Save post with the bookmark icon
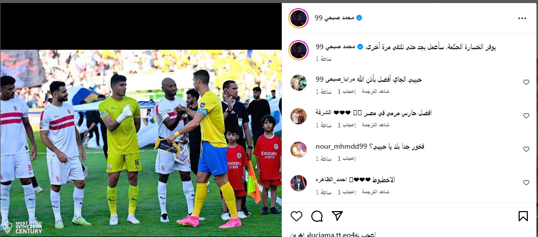Viewport: 538px width, 237px height. point(523,216)
